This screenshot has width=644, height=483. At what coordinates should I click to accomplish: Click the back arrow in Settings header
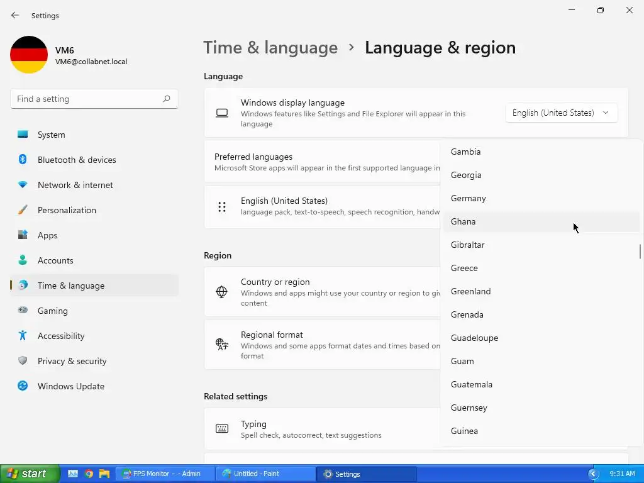(15, 15)
